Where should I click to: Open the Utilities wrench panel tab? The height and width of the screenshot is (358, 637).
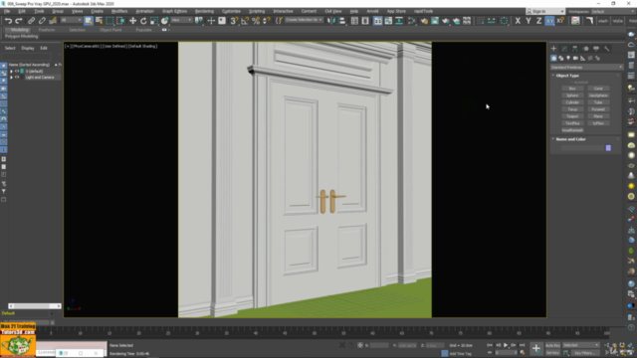(606, 49)
